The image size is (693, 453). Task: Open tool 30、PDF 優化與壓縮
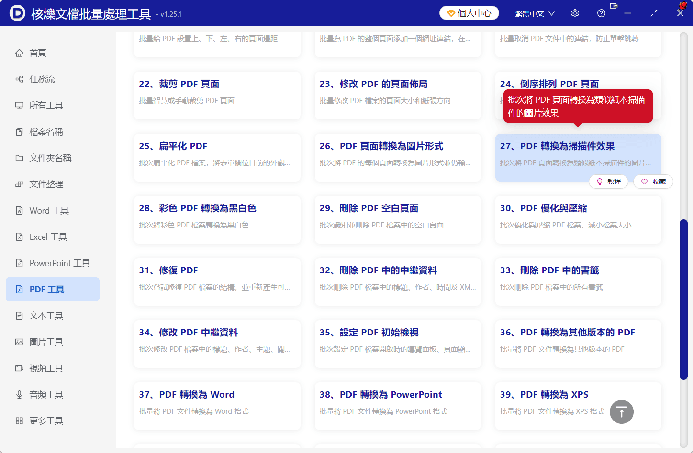tap(578, 220)
